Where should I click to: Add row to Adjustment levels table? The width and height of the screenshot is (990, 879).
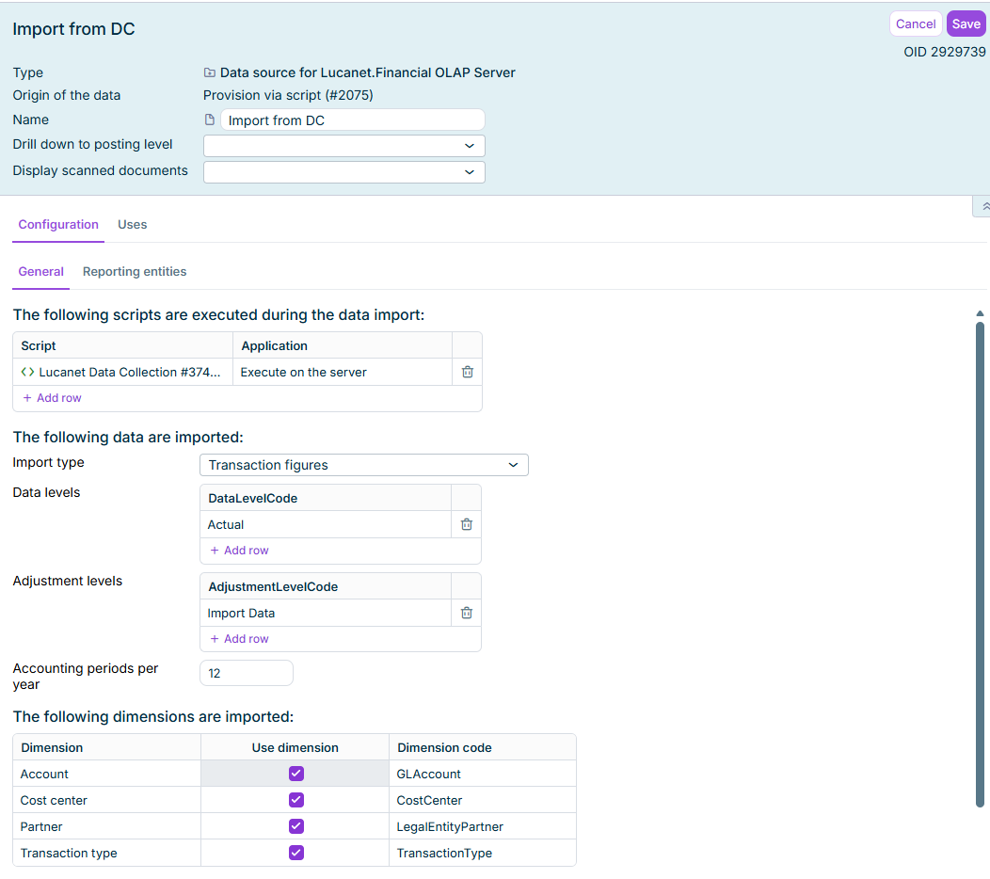point(239,638)
